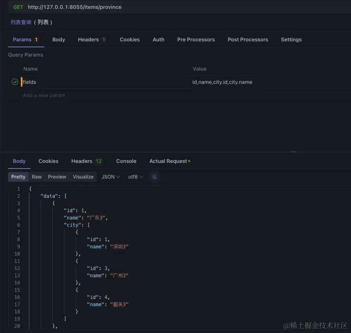The height and width of the screenshot is (333, 351).
Task: Open the JSON format dropdown
Action: tap(111, 177)
